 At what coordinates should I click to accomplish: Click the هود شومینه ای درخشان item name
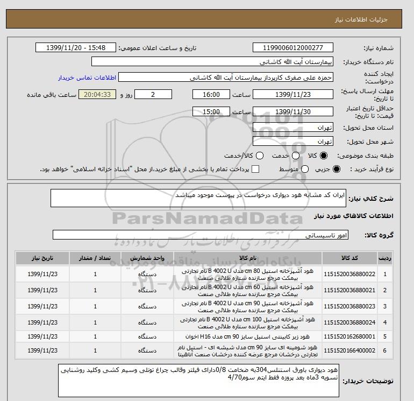[248, 351]
